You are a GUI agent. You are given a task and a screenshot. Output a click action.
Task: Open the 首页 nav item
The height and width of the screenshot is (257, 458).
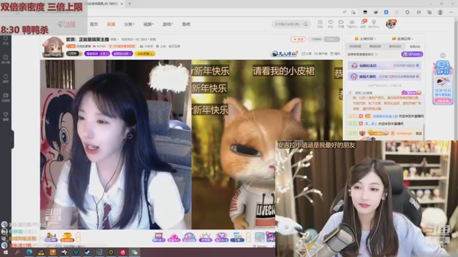(x=94, y=24)
